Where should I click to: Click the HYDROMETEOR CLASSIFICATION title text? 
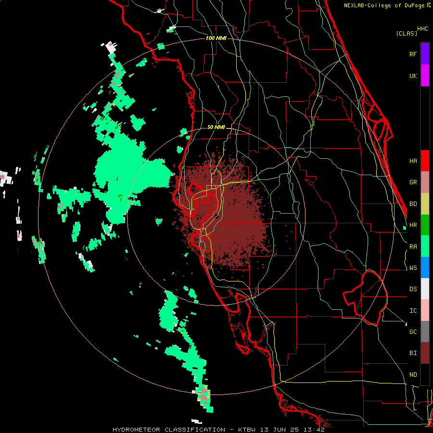(169, 430)
